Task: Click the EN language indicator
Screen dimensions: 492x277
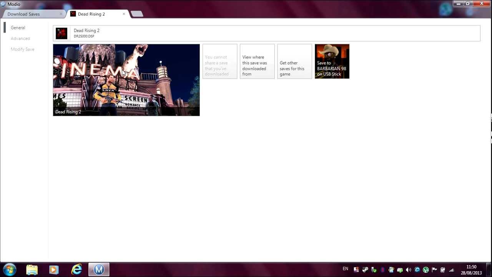Action: 345,269
